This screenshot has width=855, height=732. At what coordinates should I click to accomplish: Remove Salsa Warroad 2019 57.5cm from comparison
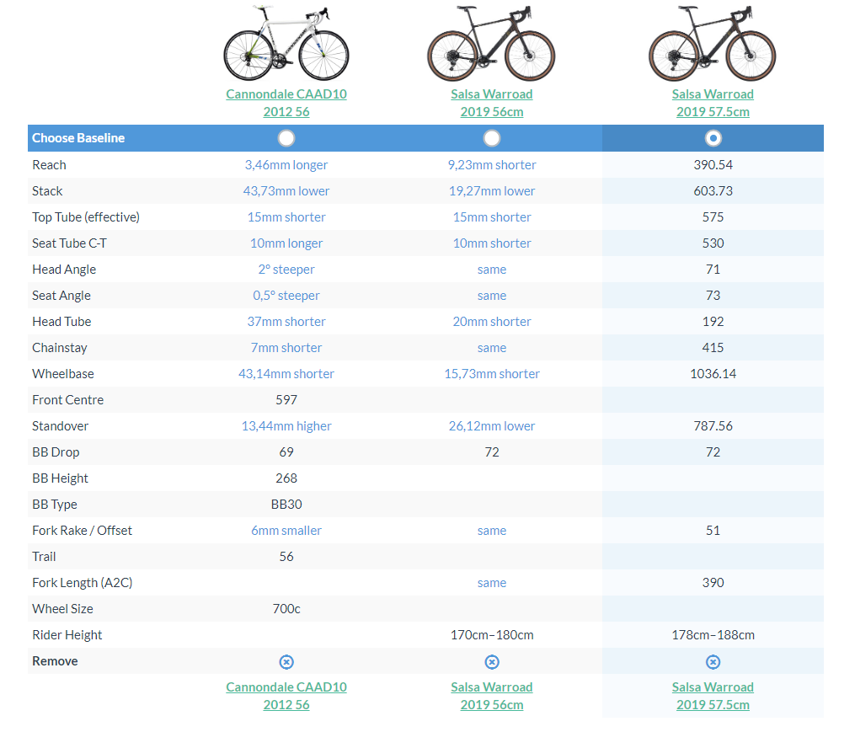[x=713, y=661]
